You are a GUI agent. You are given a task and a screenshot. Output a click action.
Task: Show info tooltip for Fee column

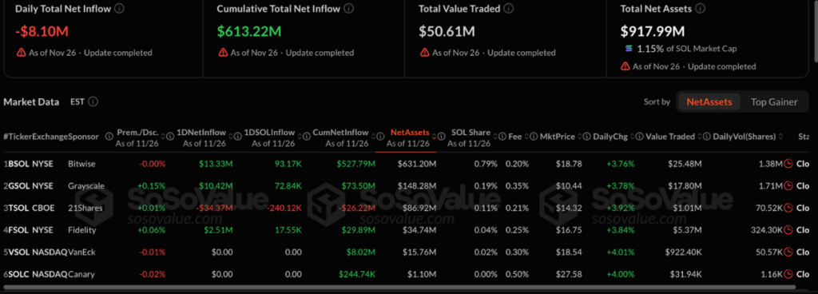coord(502,137)
